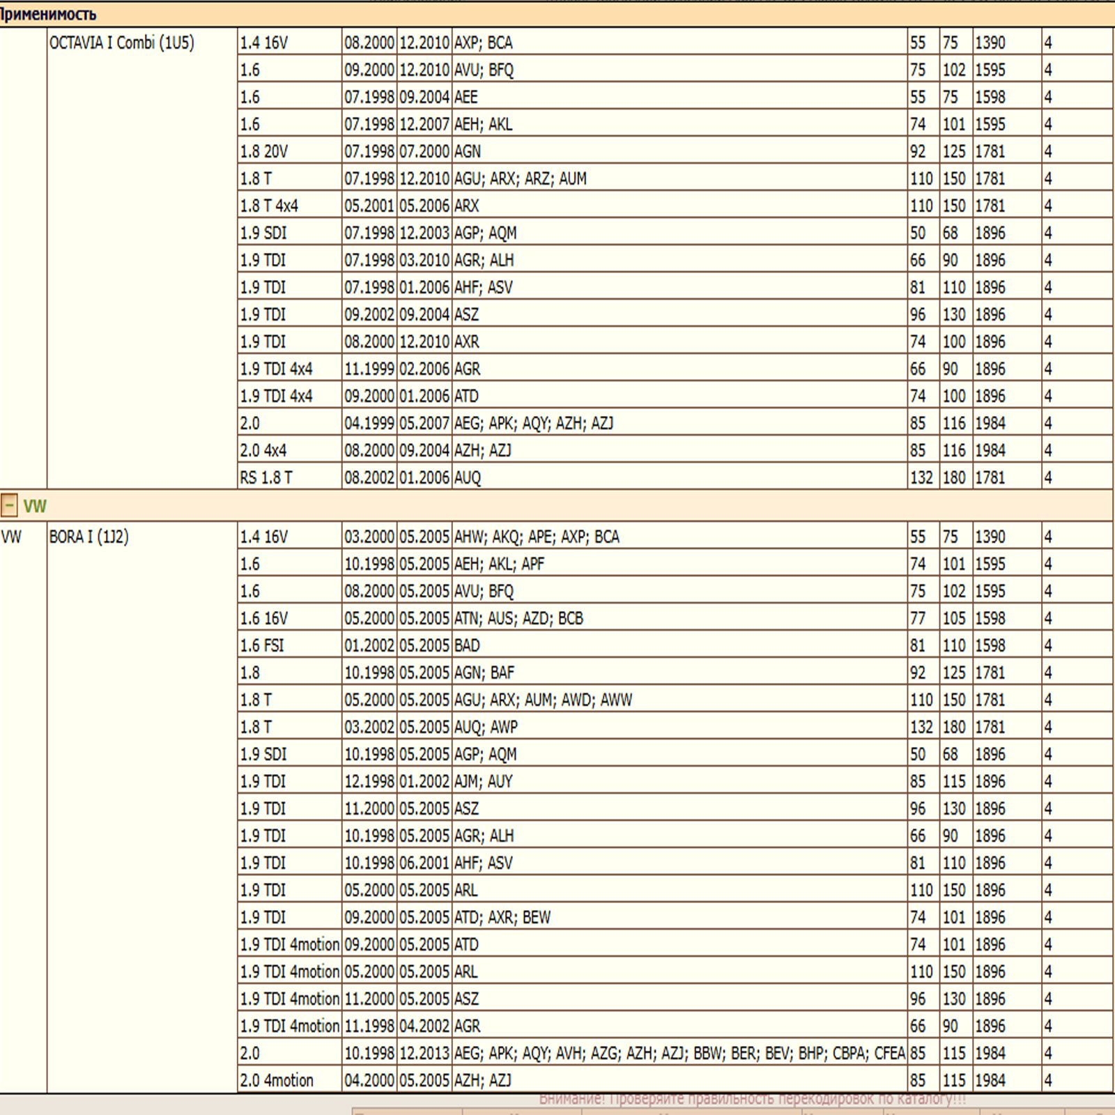Screen dimensions: 1115x1115
Task: Select the AGN; BAF engine codes cell
Action: coord(679,673)
